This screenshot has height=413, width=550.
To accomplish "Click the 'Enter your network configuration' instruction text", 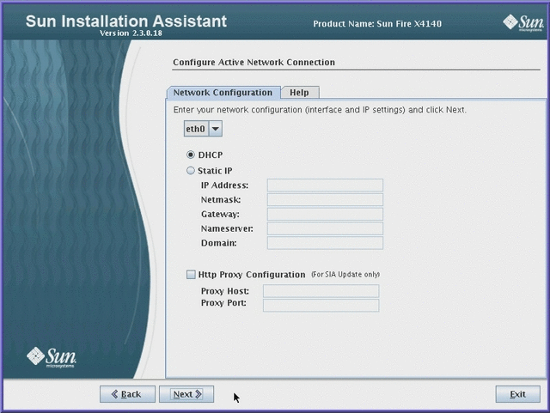I will tap(320, 110).
